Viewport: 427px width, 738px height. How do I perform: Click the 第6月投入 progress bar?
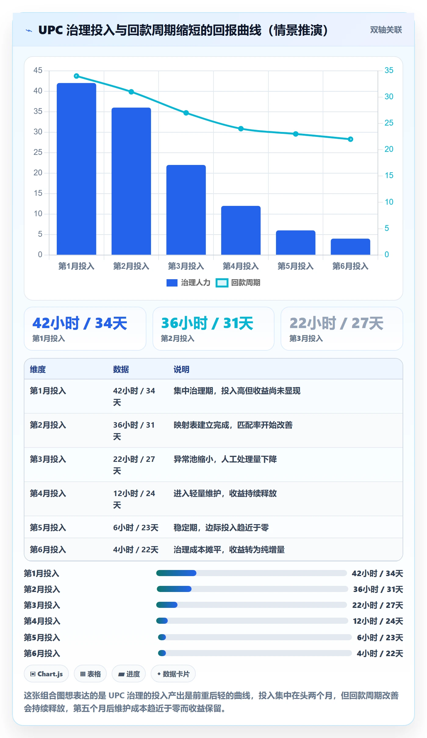click(x=255, y=653)
